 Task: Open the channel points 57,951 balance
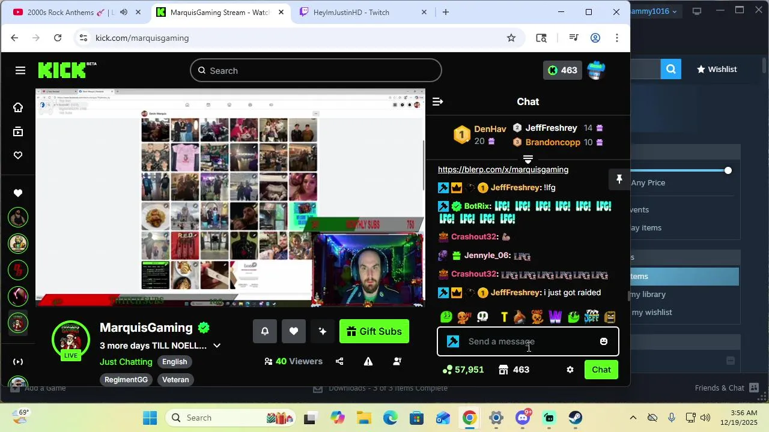point(463,370)
